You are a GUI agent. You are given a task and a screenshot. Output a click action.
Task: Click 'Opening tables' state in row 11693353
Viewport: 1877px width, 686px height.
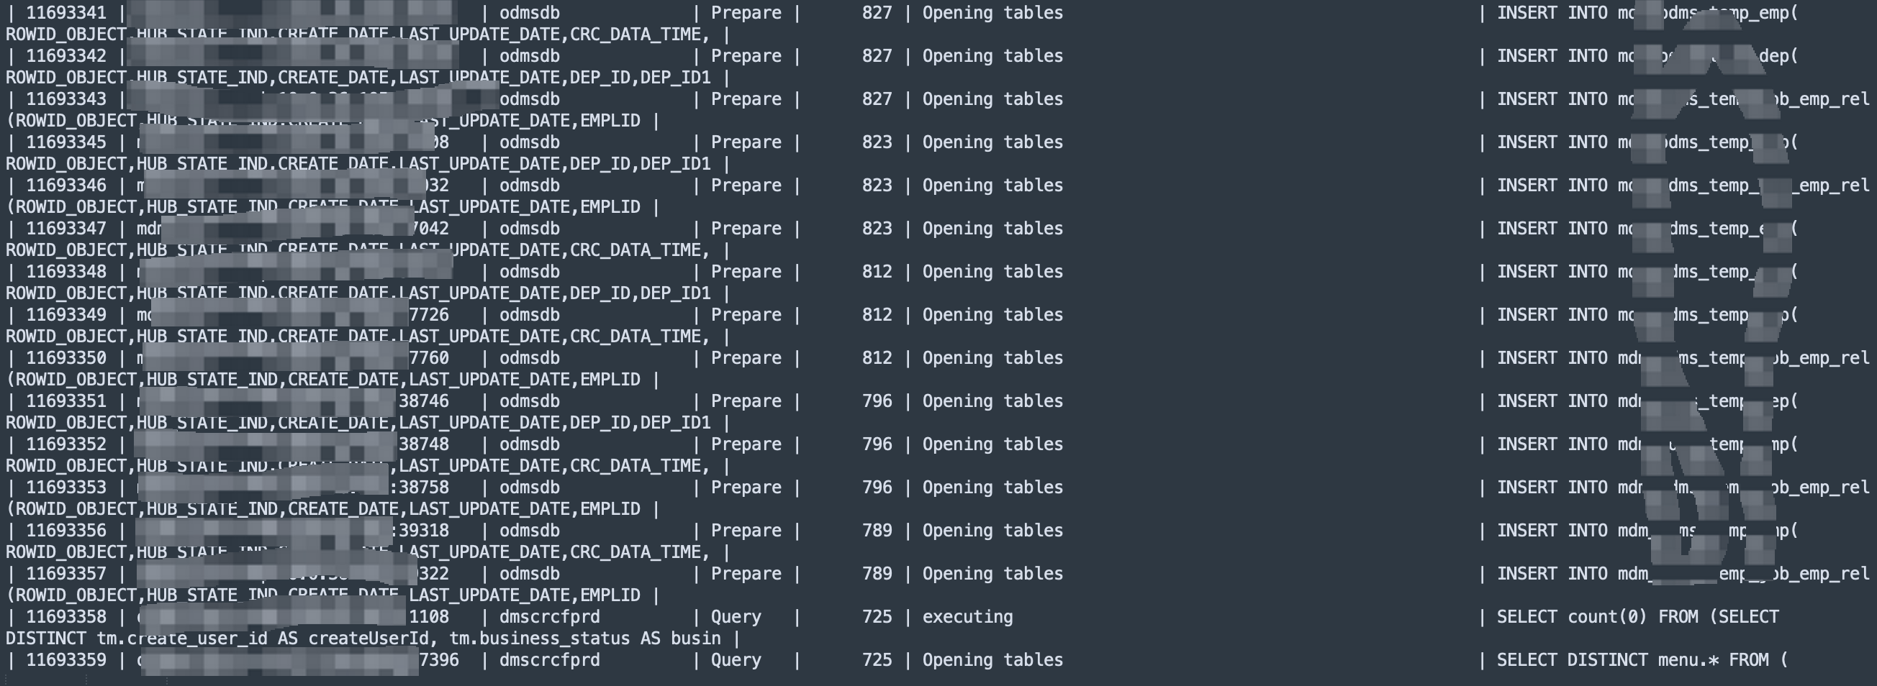[x=992, y=488]
